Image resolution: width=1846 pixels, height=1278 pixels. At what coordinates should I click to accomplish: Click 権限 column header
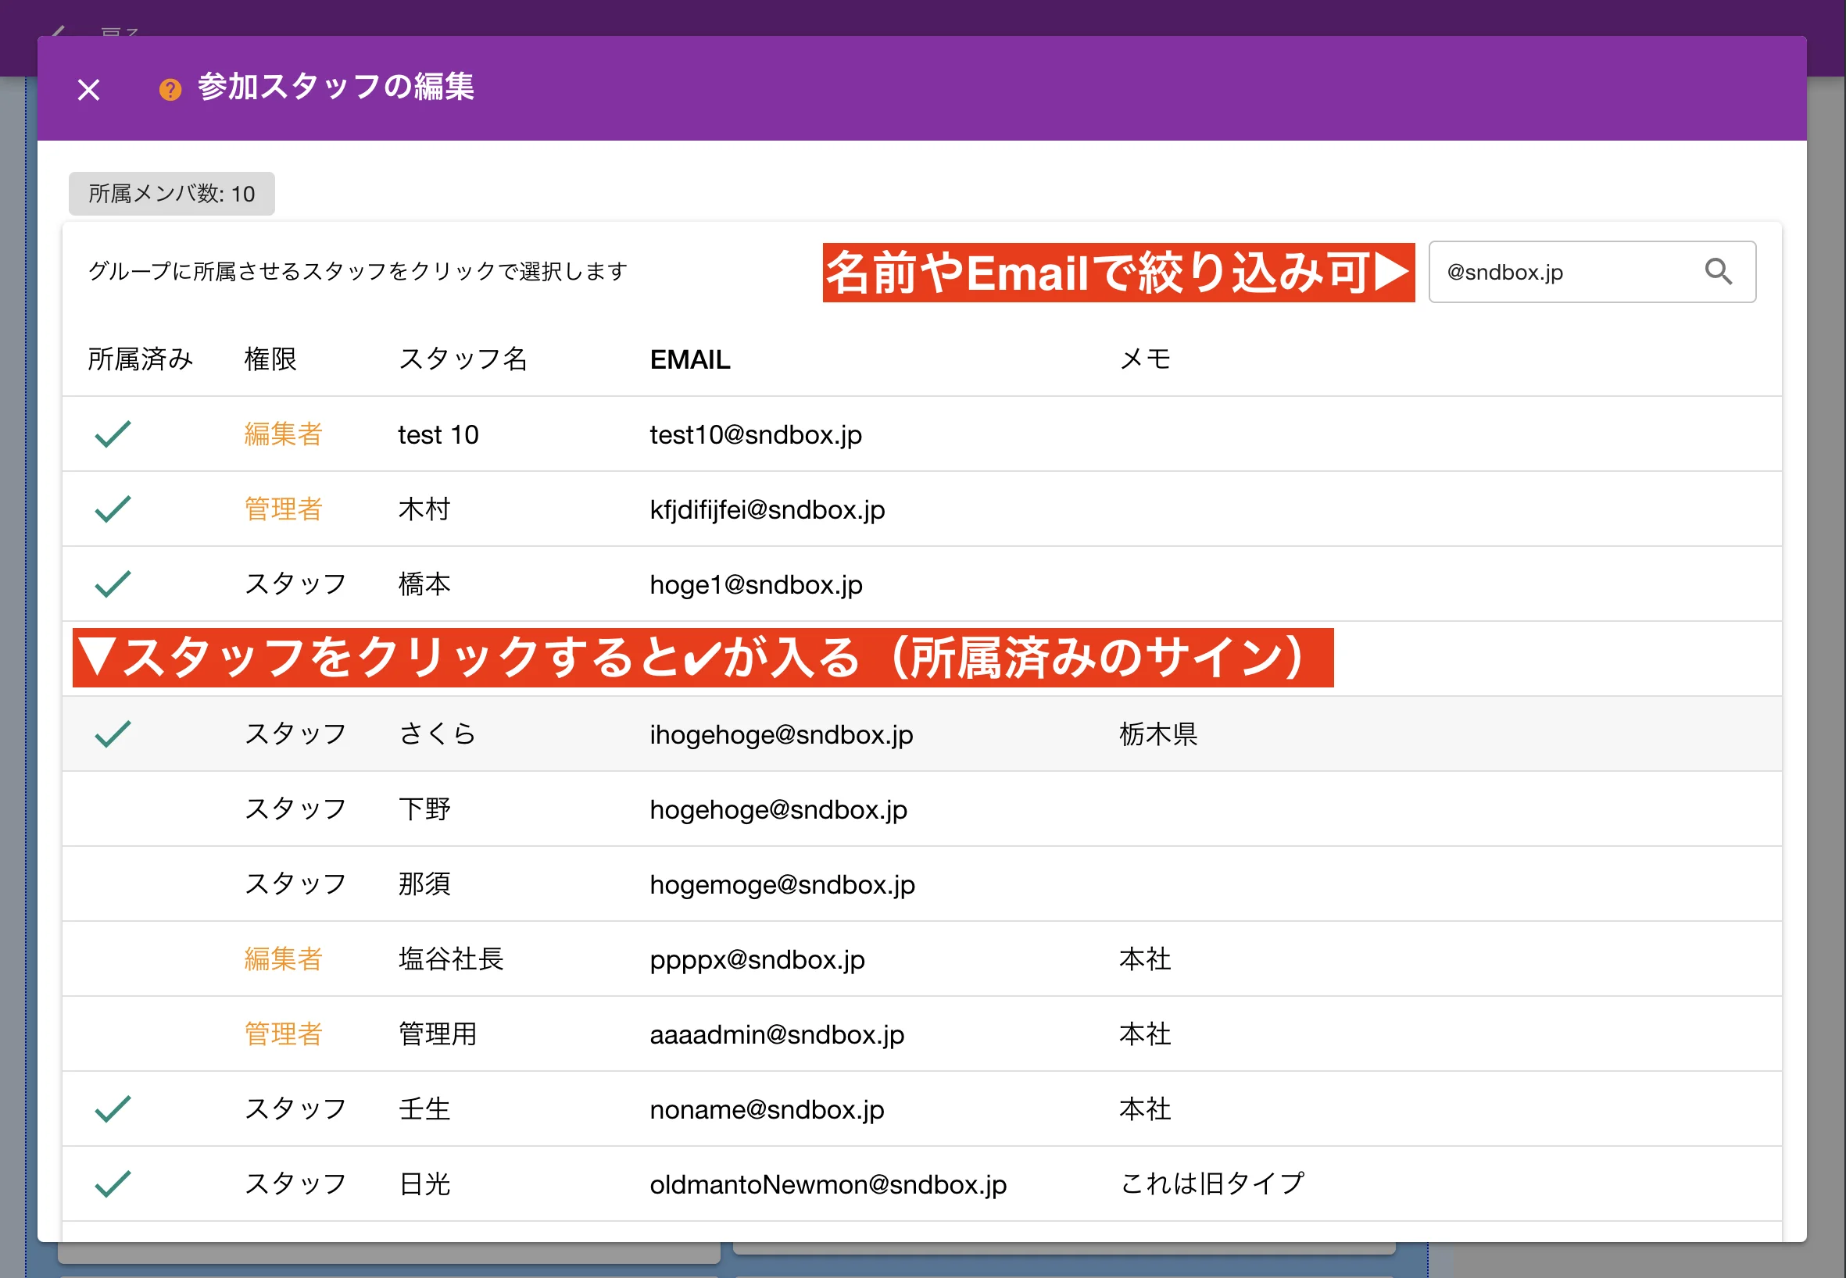pyautogui.click(x=270, y=359)
